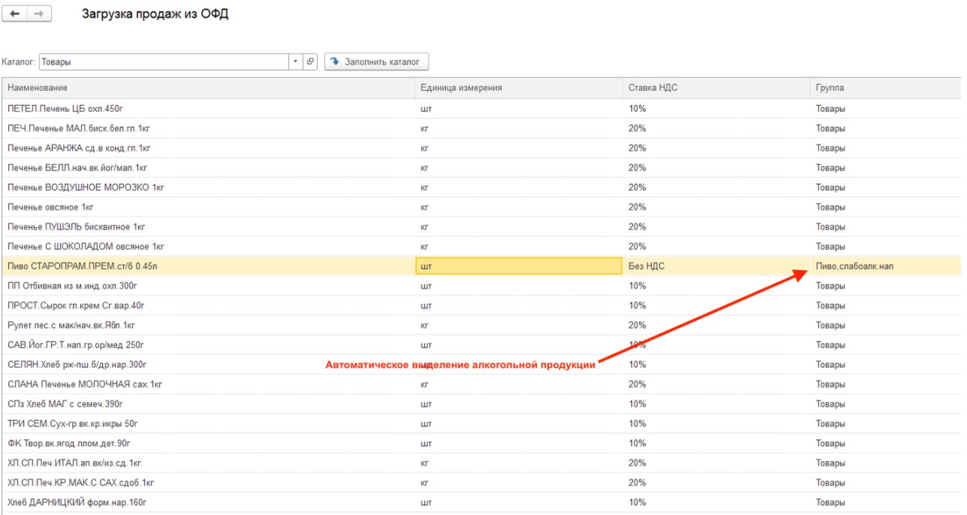The image size is (967, 515).
Task: Click the 20% VAT cell for Рулет пес.
Action: (x=716, y=325)
